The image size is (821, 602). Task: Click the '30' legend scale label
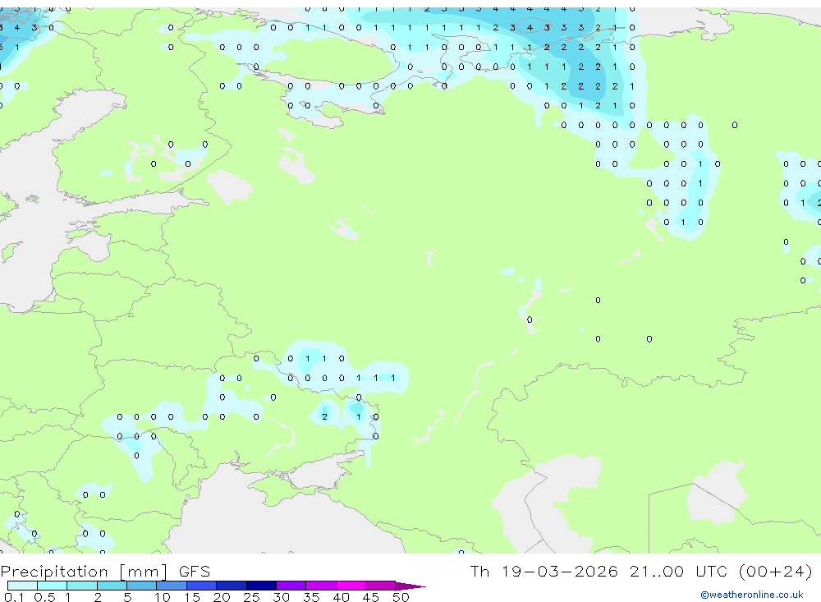point(282,597)
